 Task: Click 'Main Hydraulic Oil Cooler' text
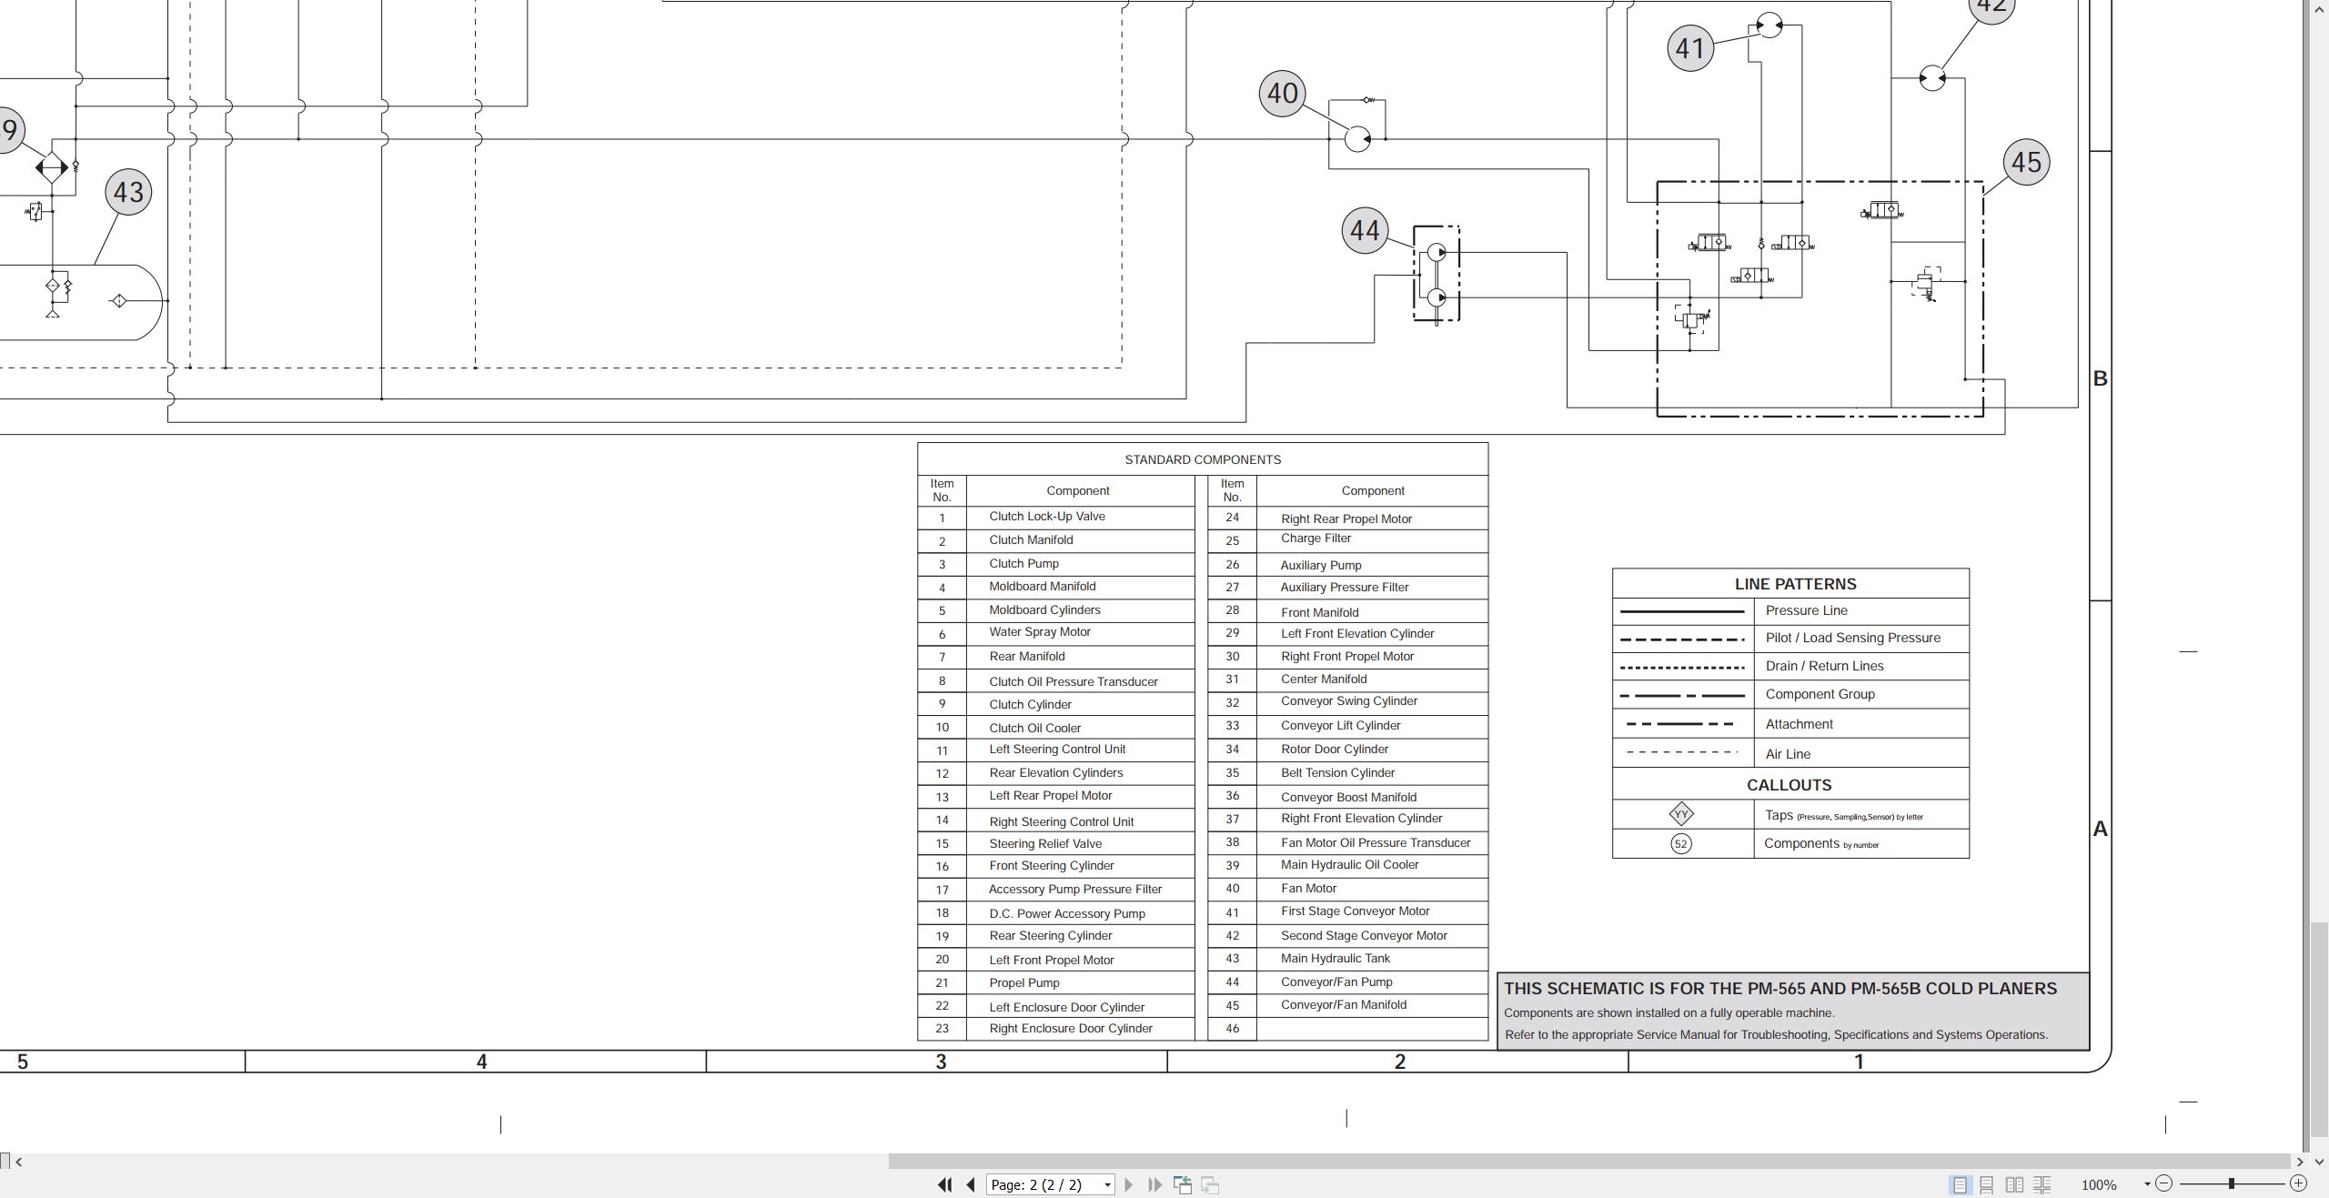[x=1349, y=864]
